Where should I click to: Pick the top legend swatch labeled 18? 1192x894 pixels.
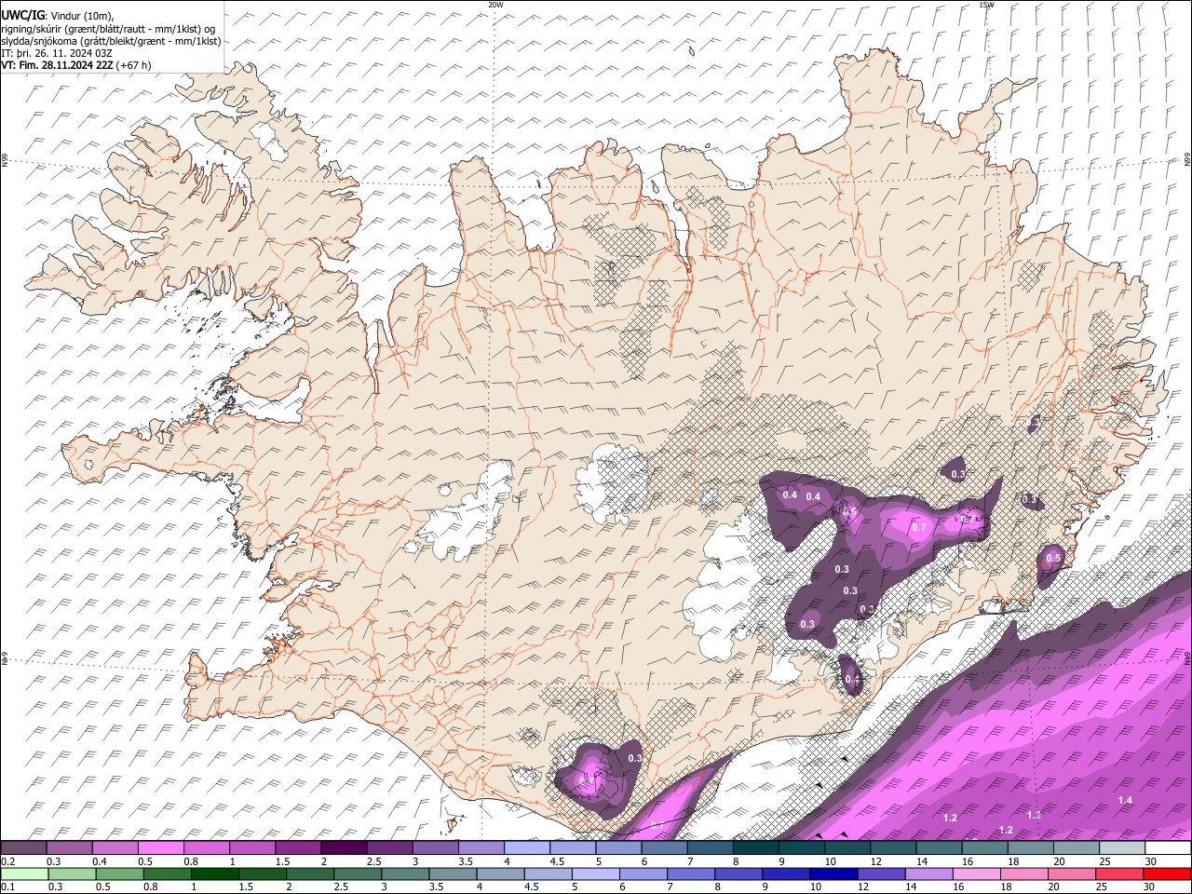(1029, 847)
